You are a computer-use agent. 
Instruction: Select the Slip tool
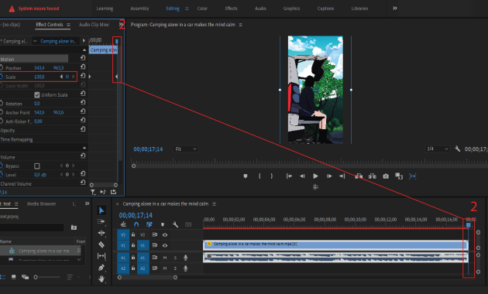pos(101,256)
